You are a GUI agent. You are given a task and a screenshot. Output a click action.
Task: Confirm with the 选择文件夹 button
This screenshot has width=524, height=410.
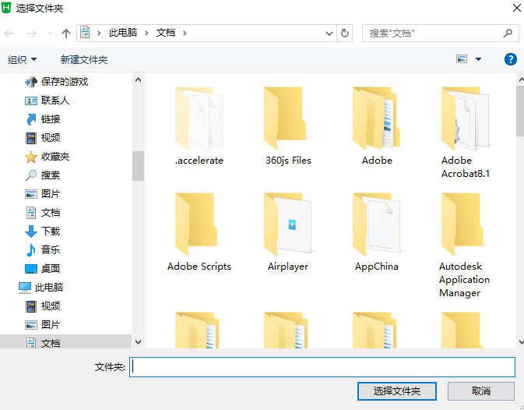[x=396, y=391]
